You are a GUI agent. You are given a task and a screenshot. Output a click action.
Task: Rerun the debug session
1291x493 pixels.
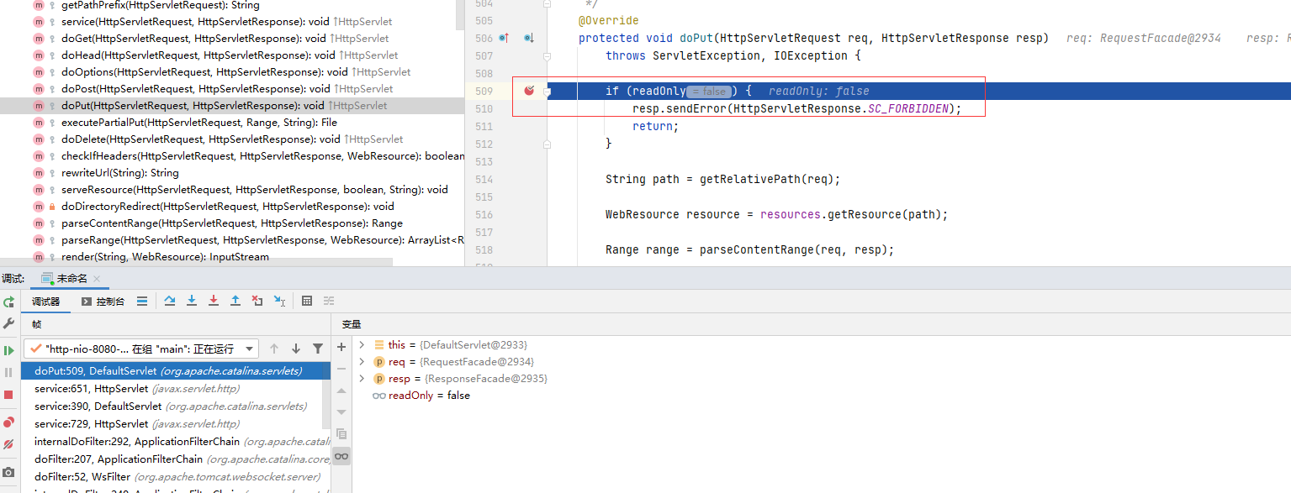(8, 302)
